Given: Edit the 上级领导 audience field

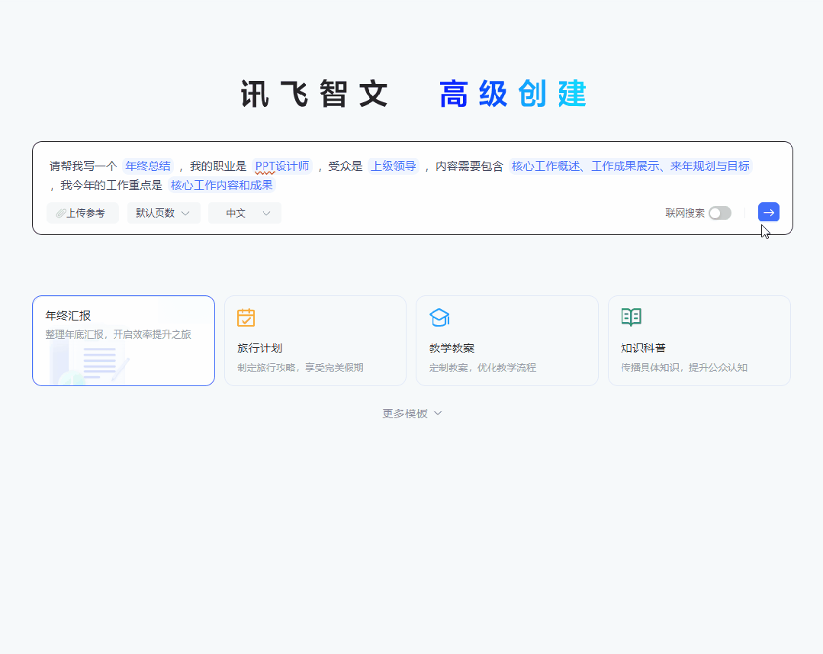Looking at the screenshot, I should point(393,166).
